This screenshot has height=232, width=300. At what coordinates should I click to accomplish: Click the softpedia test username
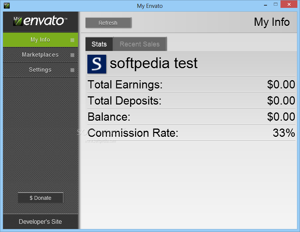154,63
